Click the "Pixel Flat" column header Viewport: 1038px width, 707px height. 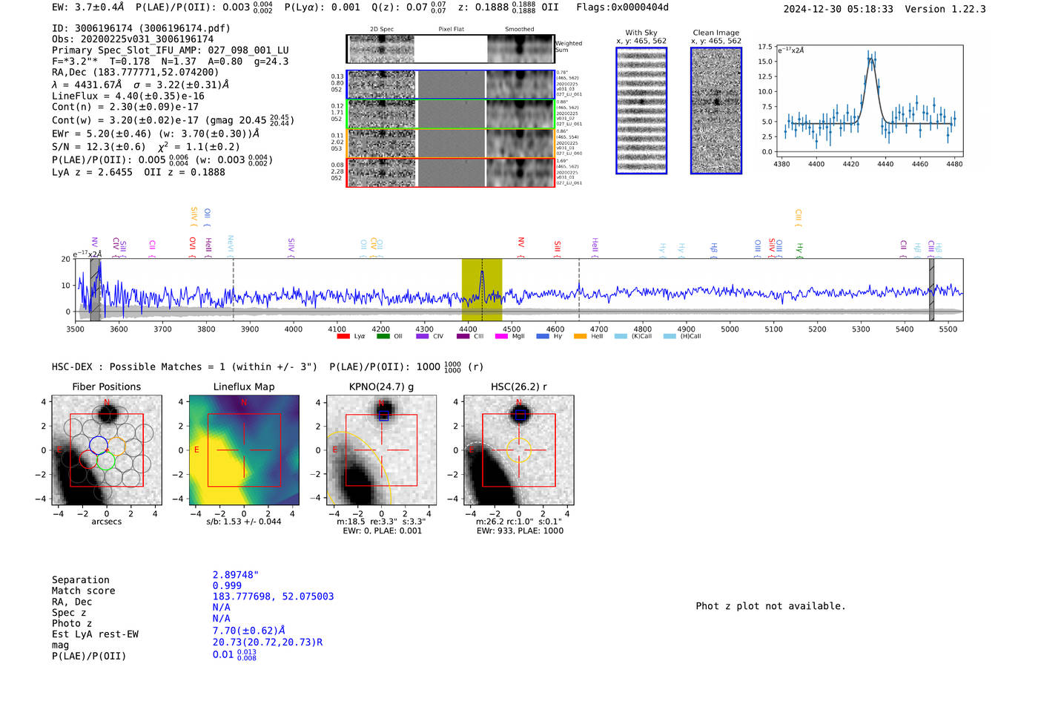pos(451,30)
